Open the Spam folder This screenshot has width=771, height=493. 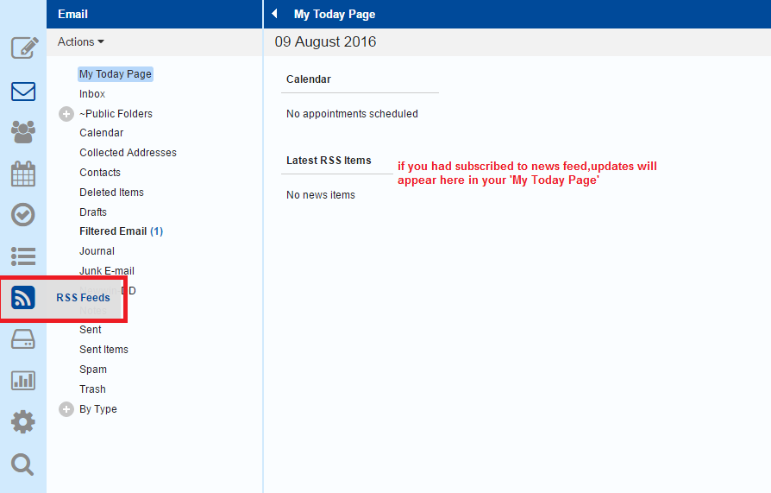click(x=93, y=370)
